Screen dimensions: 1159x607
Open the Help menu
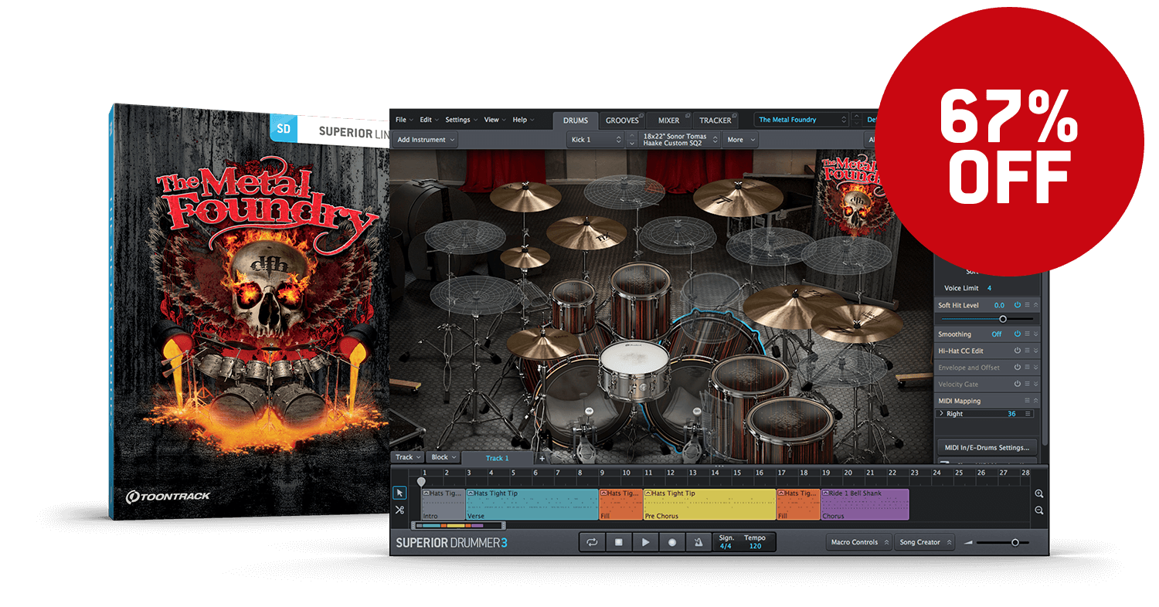tap(523, 120)
